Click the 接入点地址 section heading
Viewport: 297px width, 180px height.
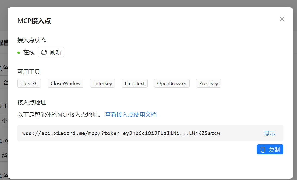pyautogui.click(x=32, y=102)
